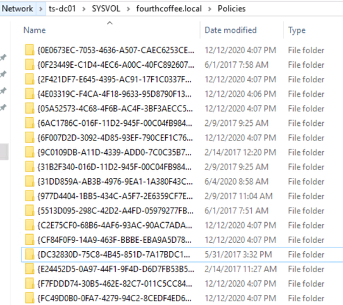Viewport: 343px width, 305px height.
Task: Click folder name {FC49D0B0-0FA7-4279-94C2
Action: pos(115,298)
